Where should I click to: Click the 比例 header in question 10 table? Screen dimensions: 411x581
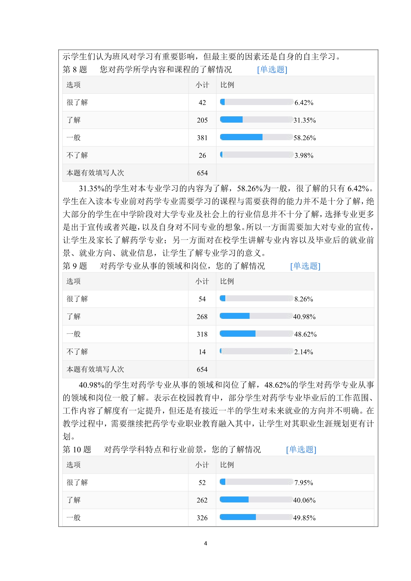[x=227, y=465]
